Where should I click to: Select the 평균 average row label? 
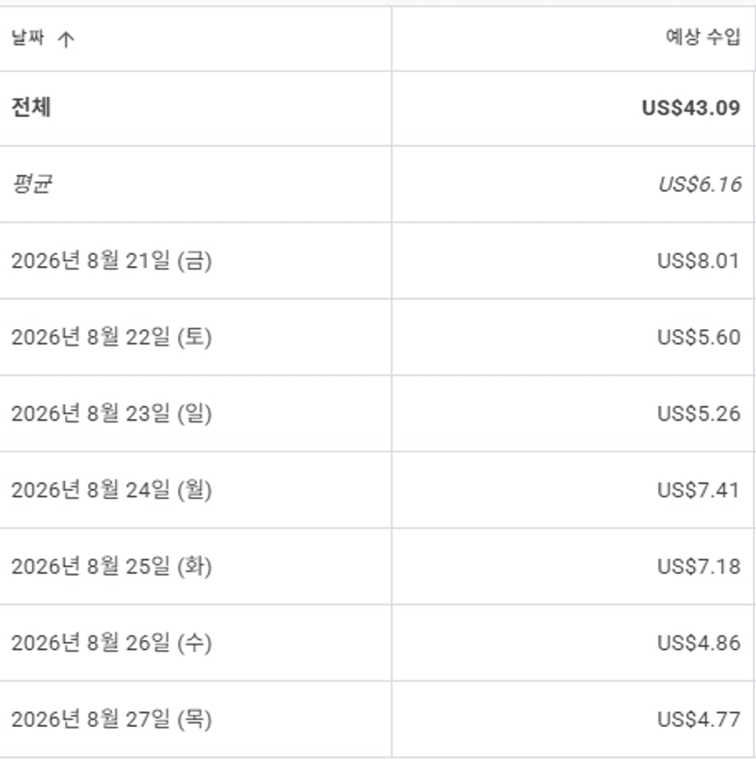tap(31, 184)
